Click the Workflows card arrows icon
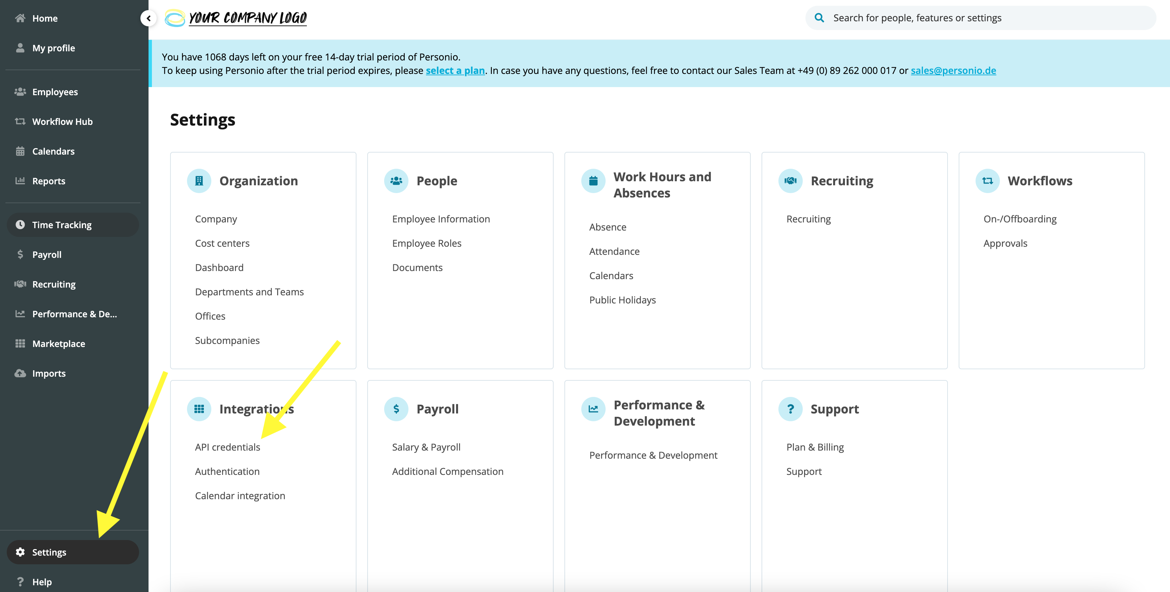1170x592 pixels. pyautogui.click(x=987, y=181)
